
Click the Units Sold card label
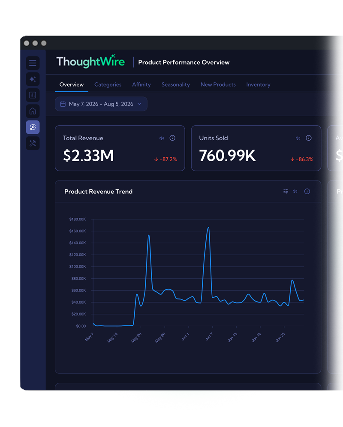pyautogui.click(x=214, y=138)
